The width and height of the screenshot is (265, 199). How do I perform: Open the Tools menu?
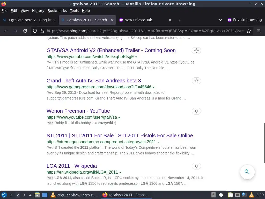pyautogui.click(x=74, y=11)
